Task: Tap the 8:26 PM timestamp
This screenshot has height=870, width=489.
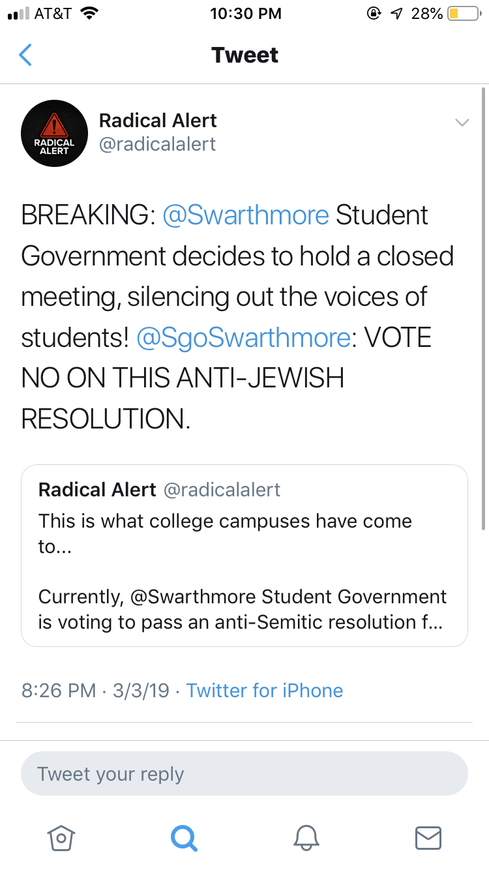Action: coord(59,691)
